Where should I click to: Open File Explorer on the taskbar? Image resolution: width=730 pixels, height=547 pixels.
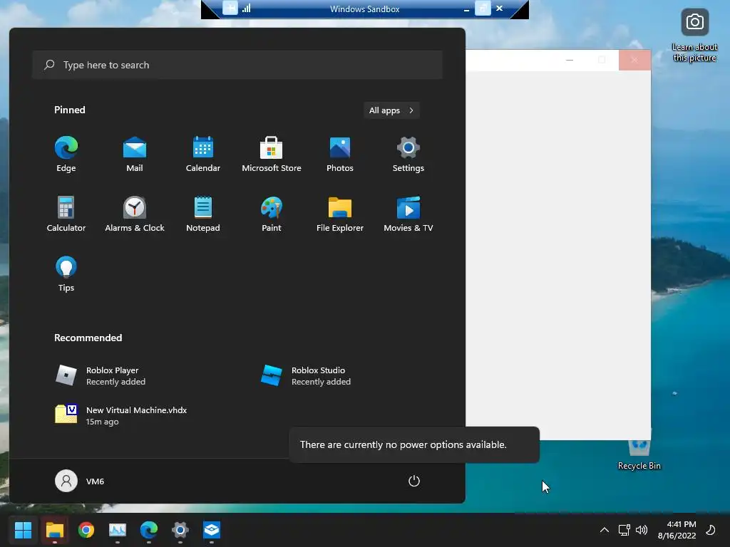tap(54, 530)
